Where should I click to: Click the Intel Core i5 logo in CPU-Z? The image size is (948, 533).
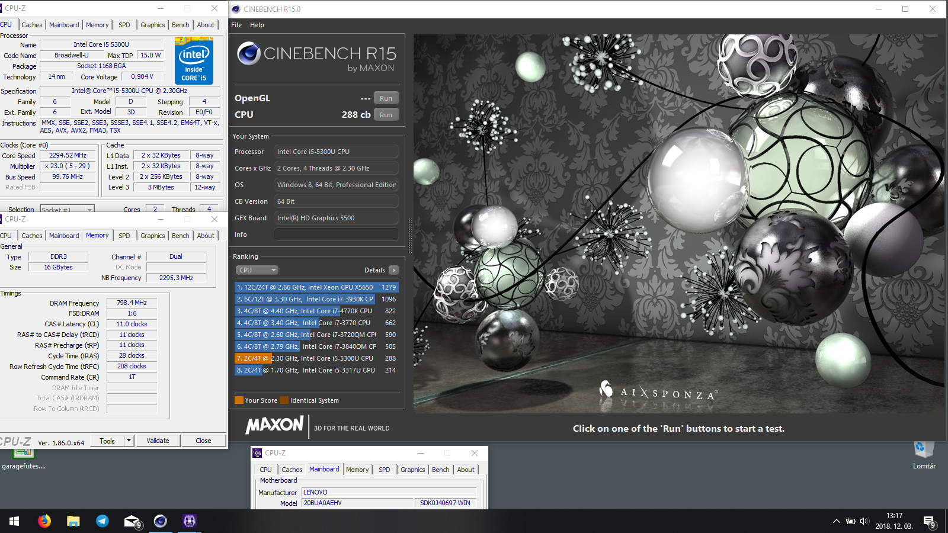[194, 60]
